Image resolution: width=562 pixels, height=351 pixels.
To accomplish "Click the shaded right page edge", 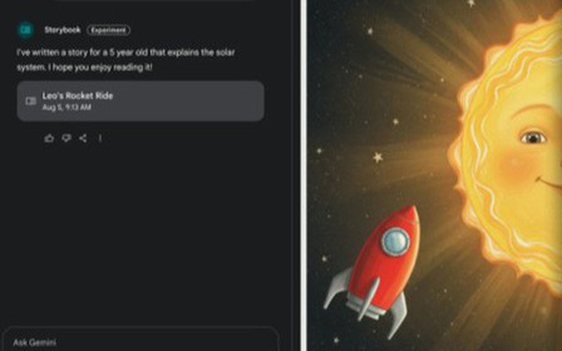I will click(x=558, y=175).
